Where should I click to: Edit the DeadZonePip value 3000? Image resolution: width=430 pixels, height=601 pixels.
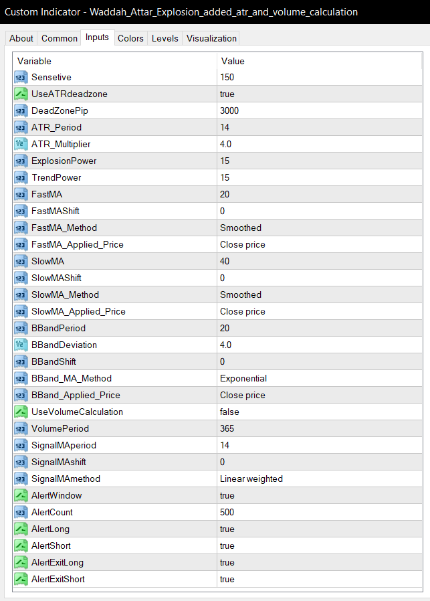coord(320,111)
